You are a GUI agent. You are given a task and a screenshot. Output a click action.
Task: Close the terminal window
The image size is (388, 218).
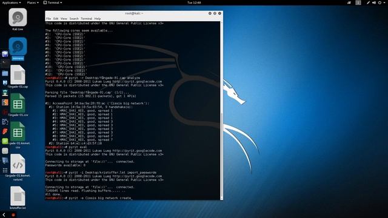pyautogui.click(x=219, y=13)
